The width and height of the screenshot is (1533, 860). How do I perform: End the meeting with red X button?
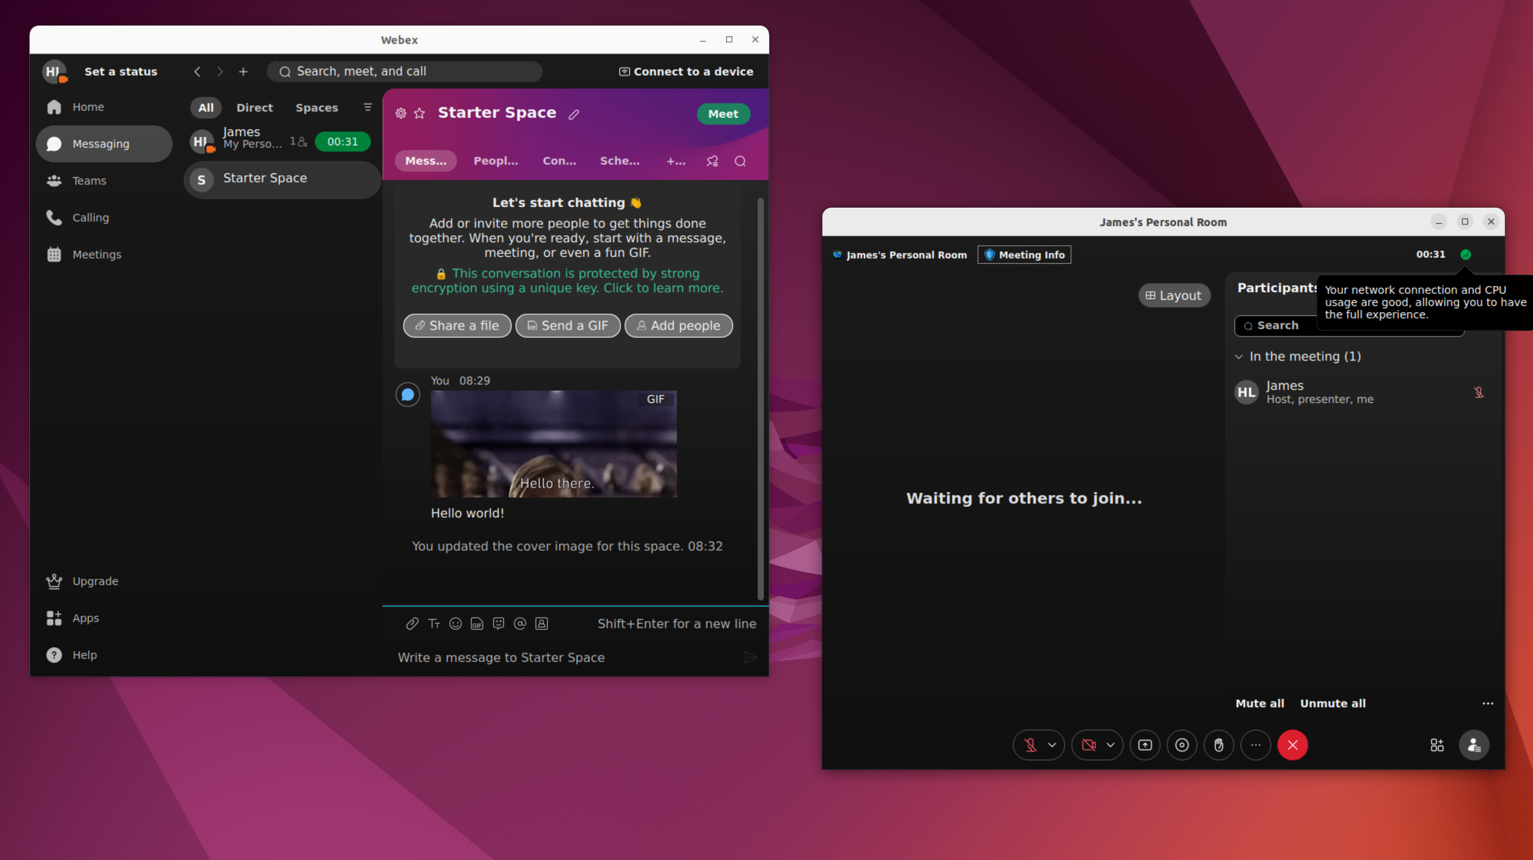pos(1292,745)
